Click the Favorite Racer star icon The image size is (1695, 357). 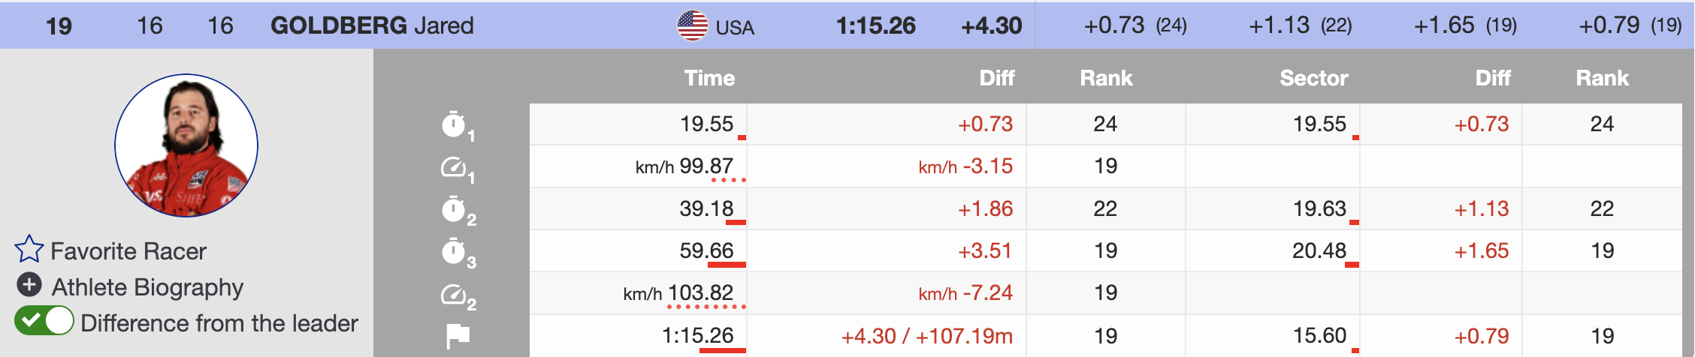29,250
